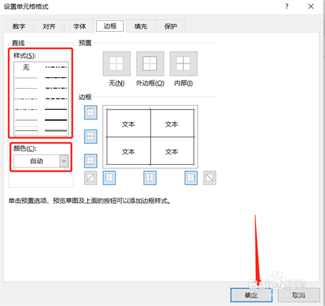Choose the selected thin solid line style
325x306 pixels.
point(26,130)
